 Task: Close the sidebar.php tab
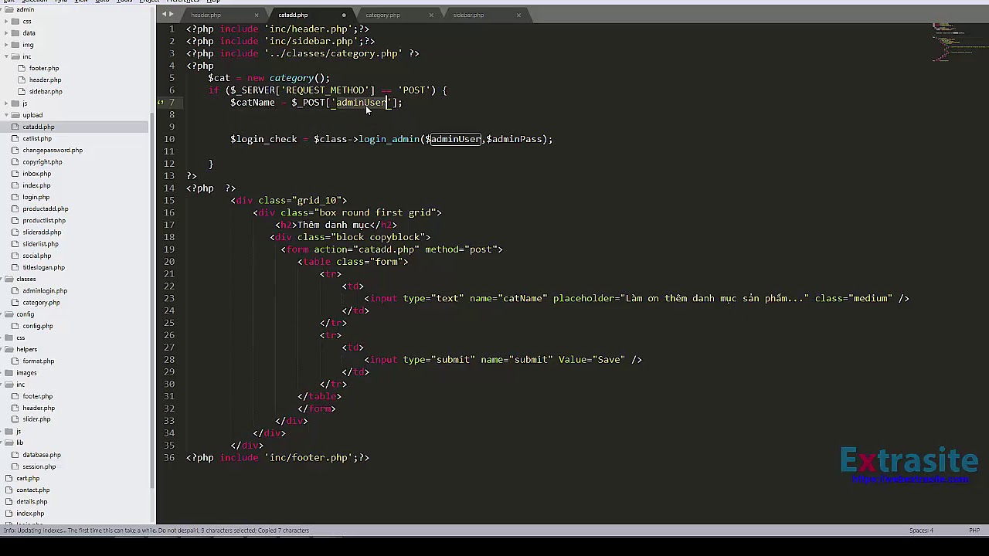(518, 15)
